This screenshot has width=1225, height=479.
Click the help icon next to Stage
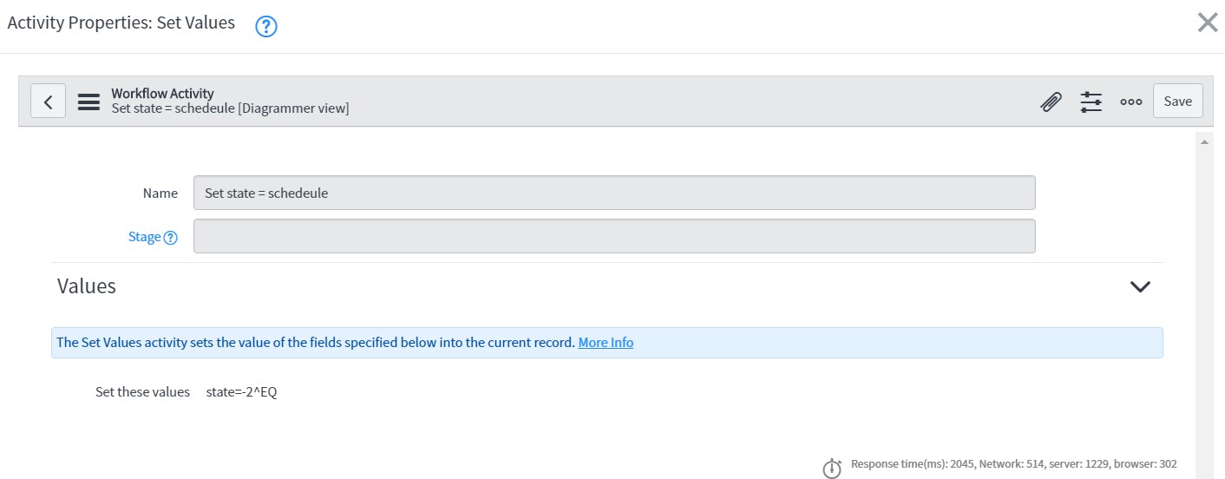(x=171, y=238)
